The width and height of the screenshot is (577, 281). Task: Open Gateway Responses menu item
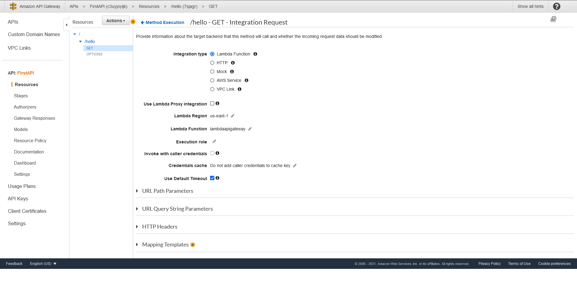35,118
